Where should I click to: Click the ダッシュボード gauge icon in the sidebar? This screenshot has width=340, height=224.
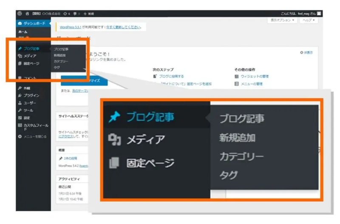(20, 23)
